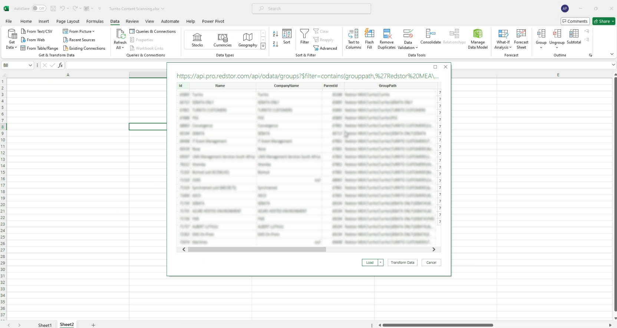Select the Sheet1 worksheet tab

click(x=45, y=325)
